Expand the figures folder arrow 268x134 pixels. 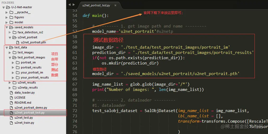tap(7, 17)
